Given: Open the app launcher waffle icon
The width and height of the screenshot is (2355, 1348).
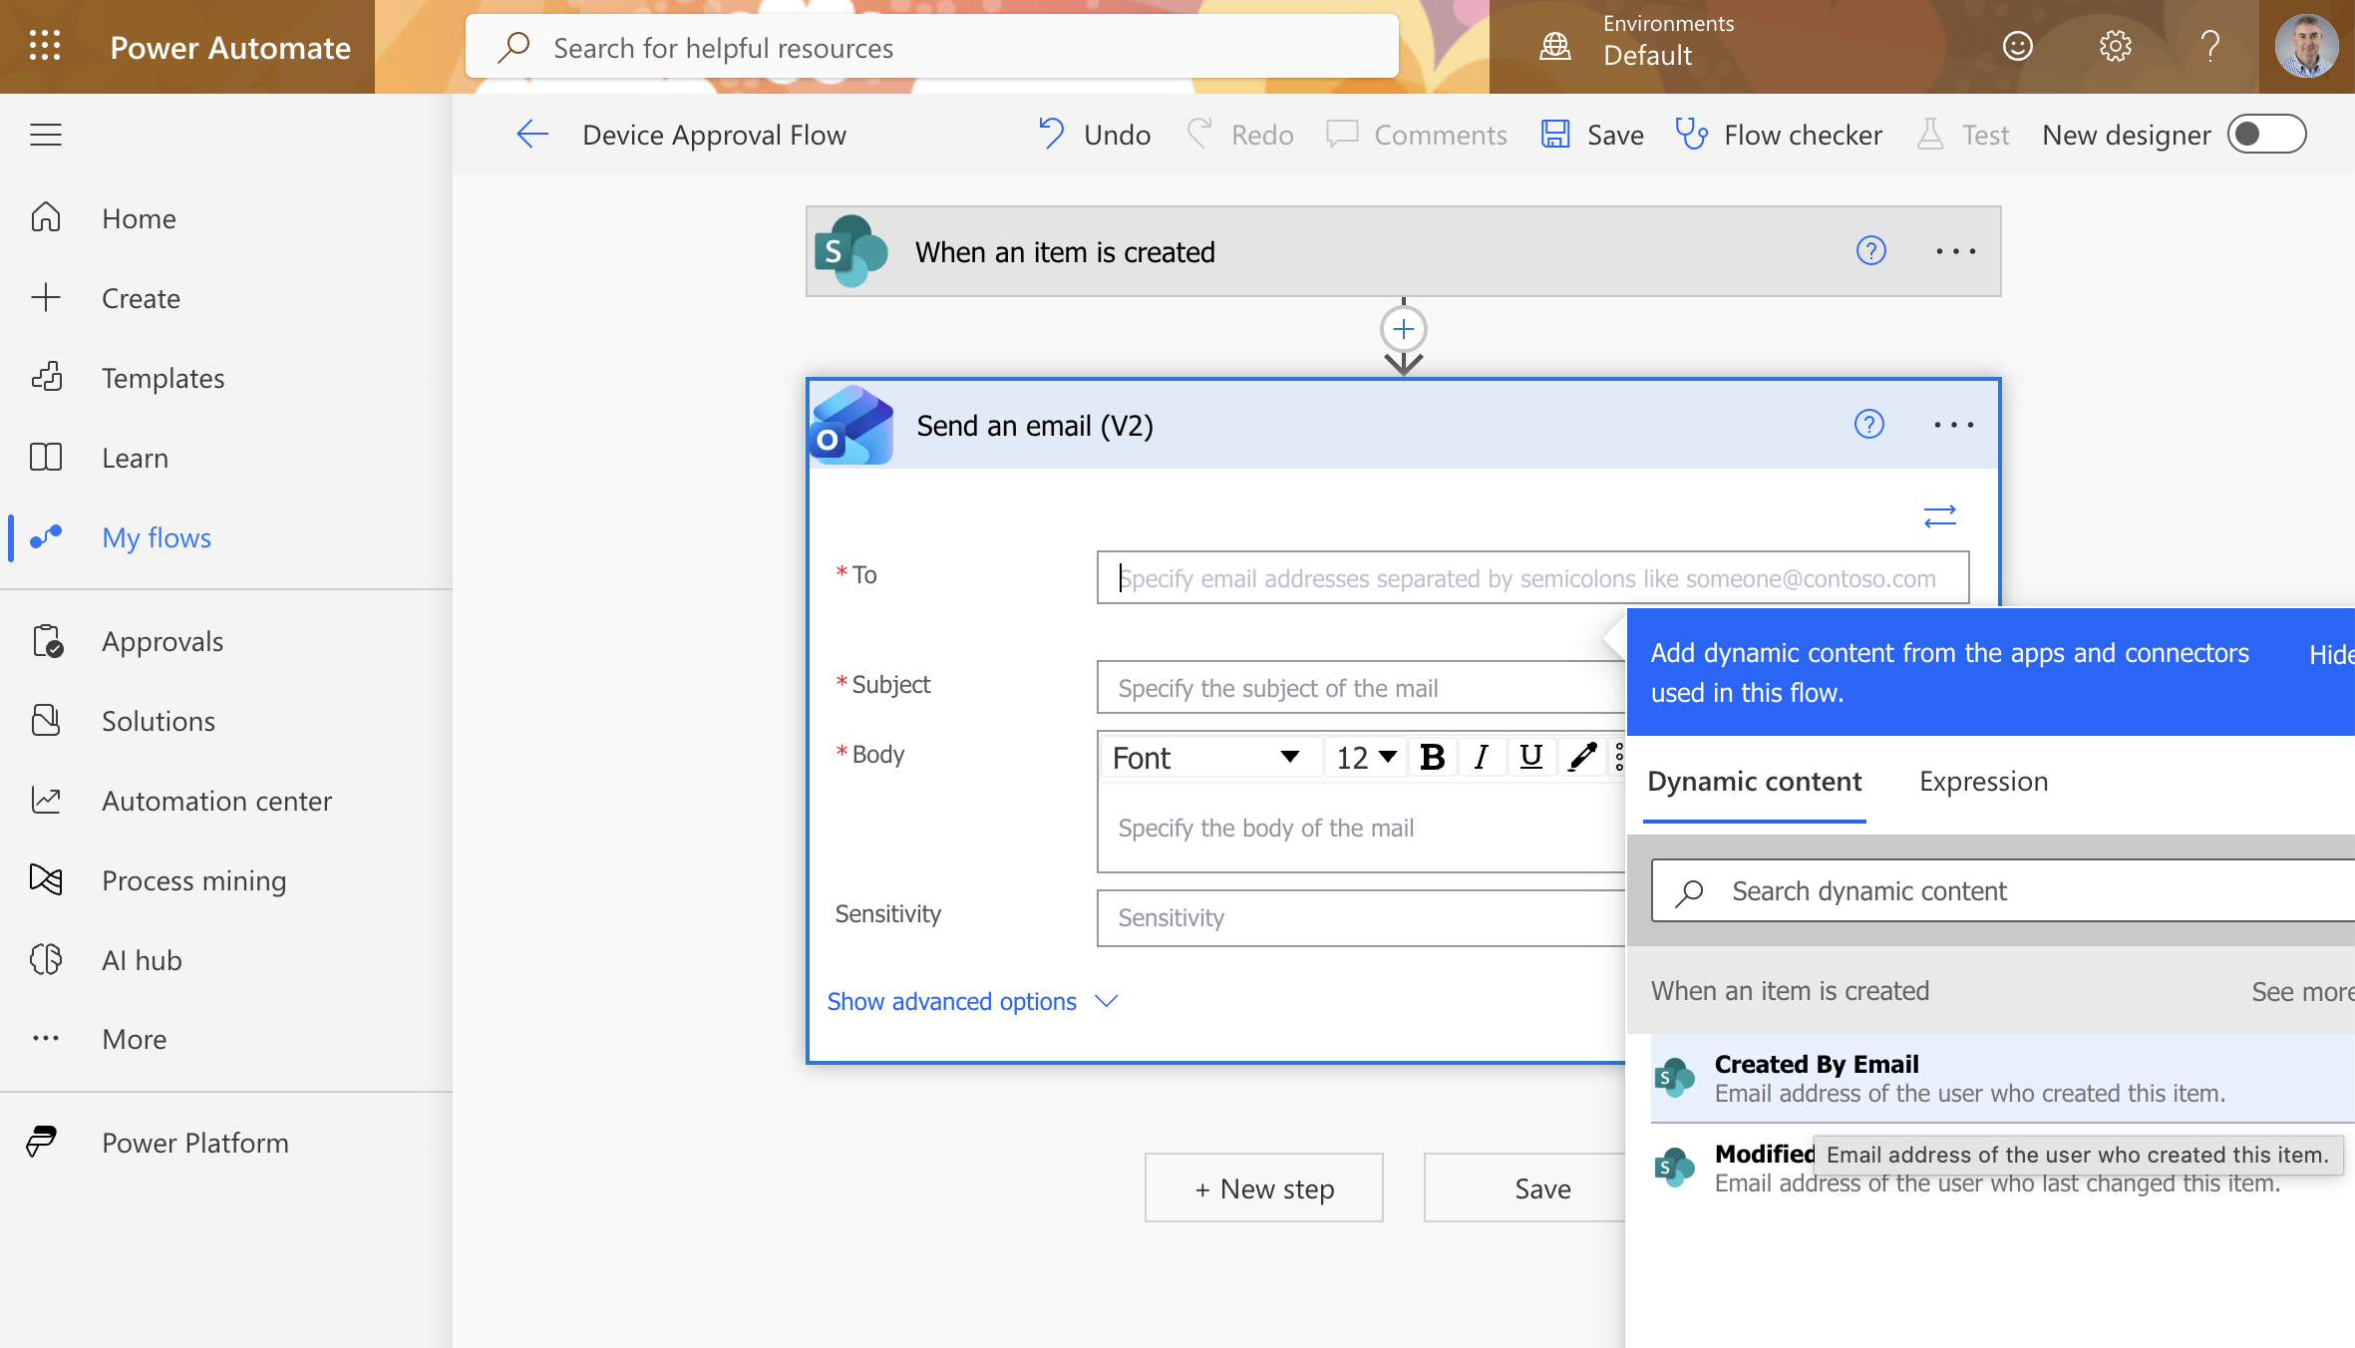Looking at the screenshot, I should pyautogui.click(x=45, y=46).
